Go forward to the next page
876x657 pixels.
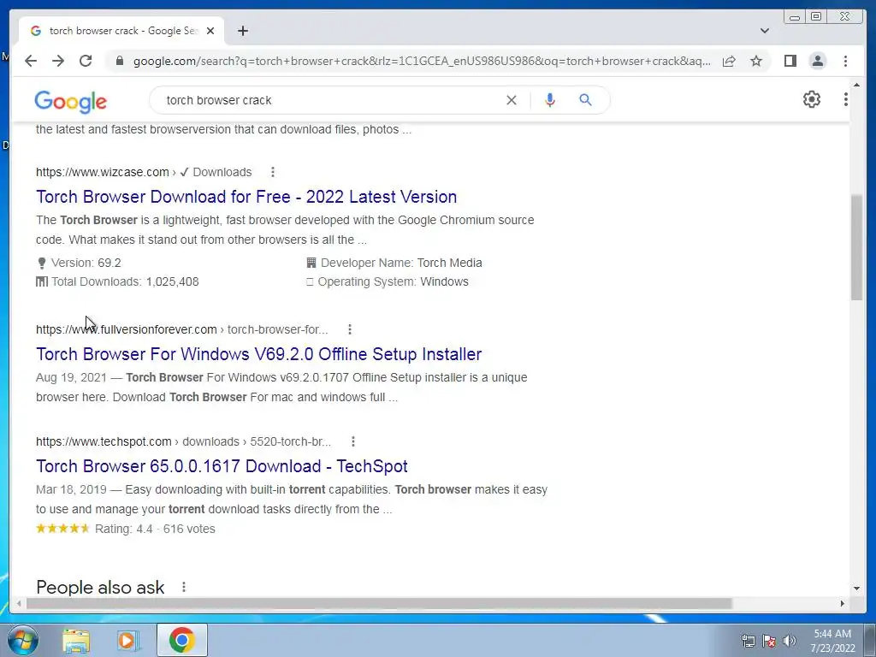[58, 61]
